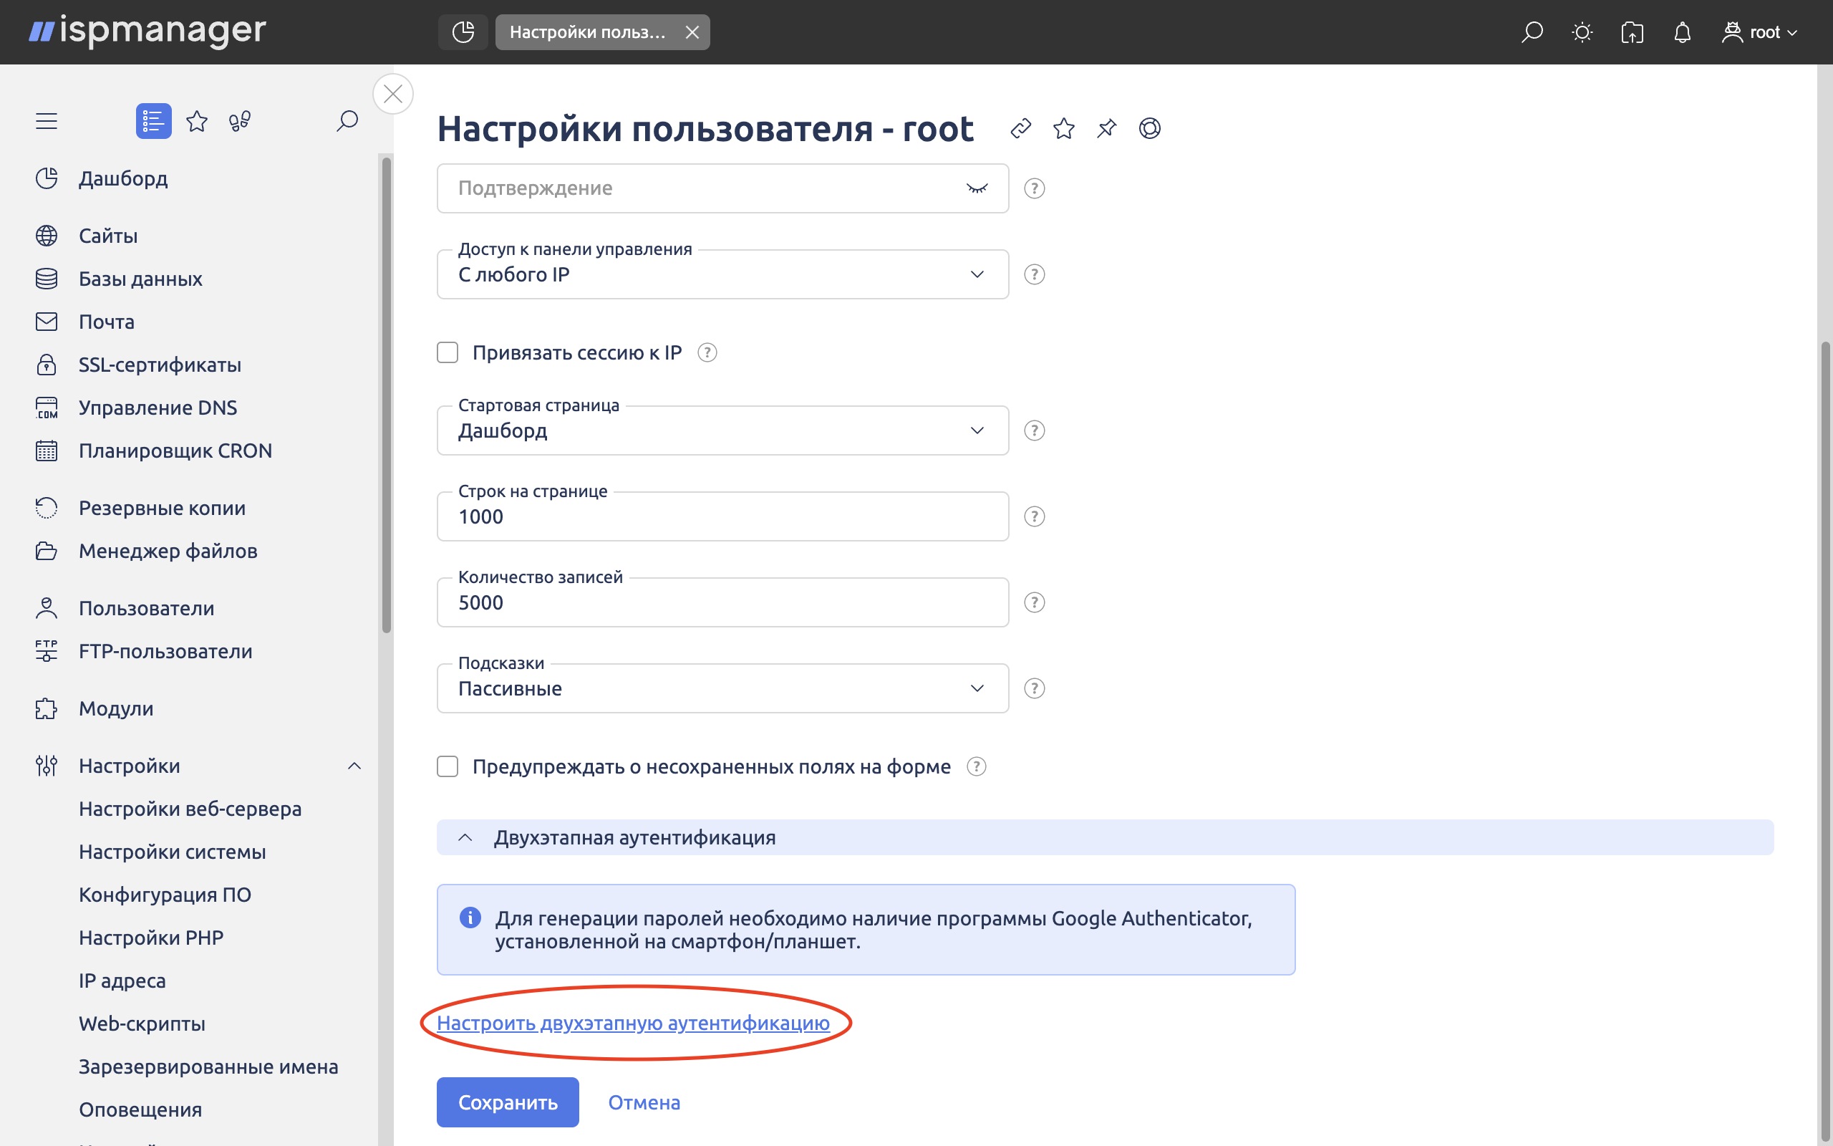The image size is (1833, 1146).
Task: Show help for Подсказки field
Action: [x=1034, y=688]
